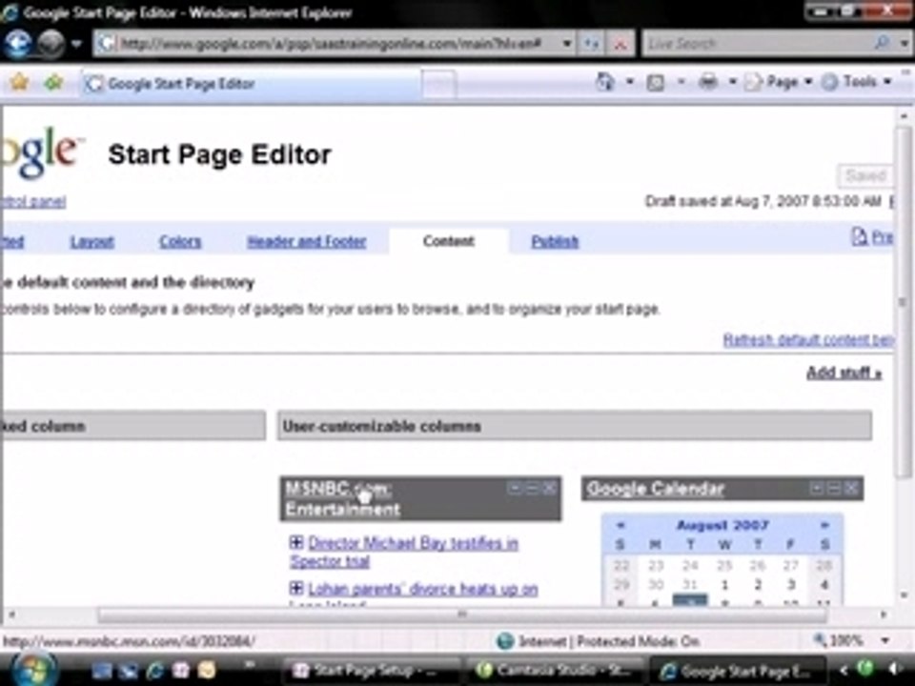Click Refresh default content link
915x686 pixels.
808,339
